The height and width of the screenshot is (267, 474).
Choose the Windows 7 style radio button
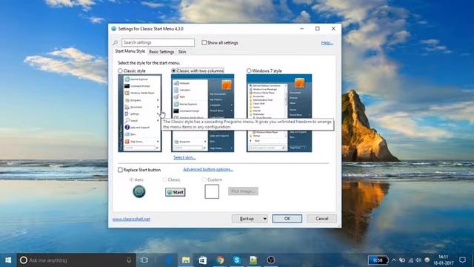coord(249,70)
